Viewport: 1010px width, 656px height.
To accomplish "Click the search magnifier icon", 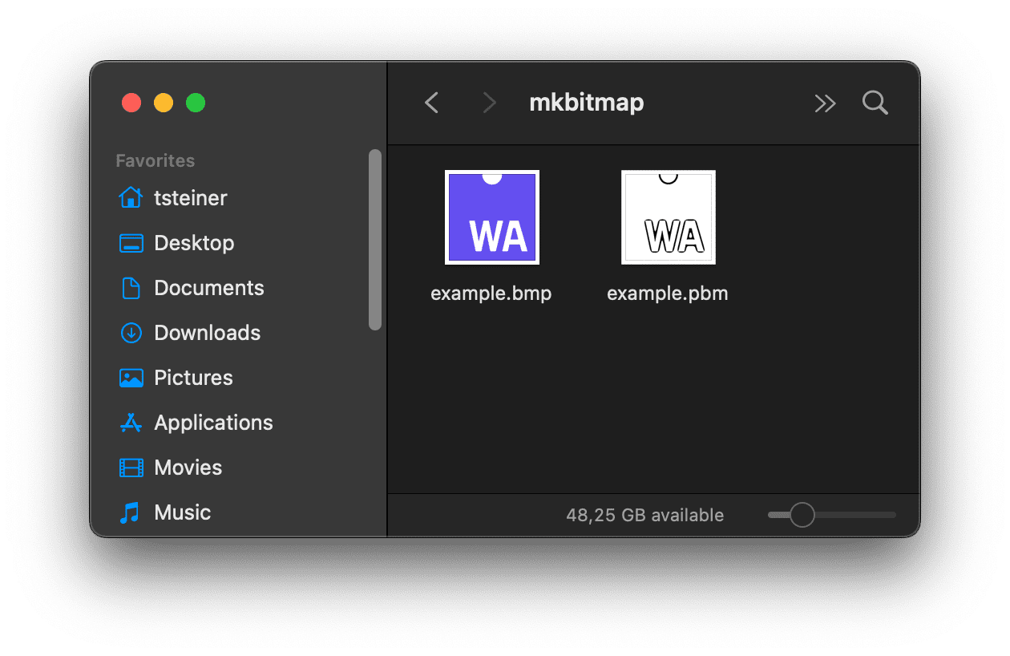I will click(x=875, y=103).
